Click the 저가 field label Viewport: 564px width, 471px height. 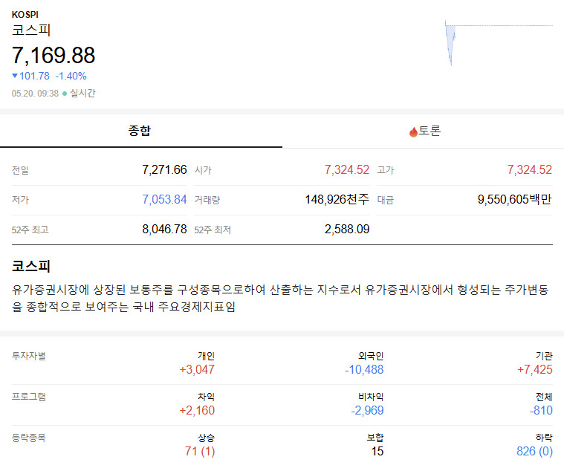click(20, 200)
